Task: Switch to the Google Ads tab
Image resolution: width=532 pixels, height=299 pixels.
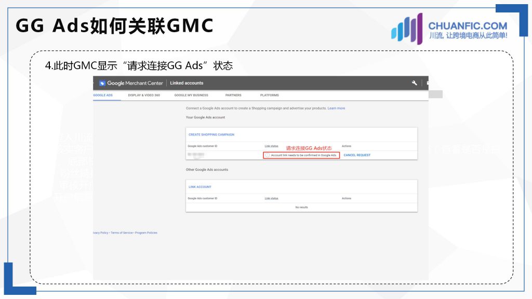Action: tap(103, 96)
